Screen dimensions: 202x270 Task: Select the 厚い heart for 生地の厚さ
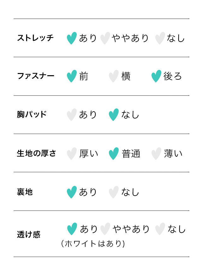tap(72, 154)
